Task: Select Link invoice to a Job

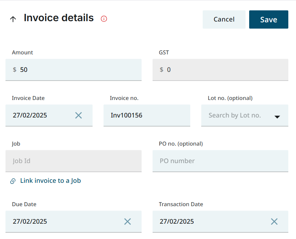Action: pos(50,181)
